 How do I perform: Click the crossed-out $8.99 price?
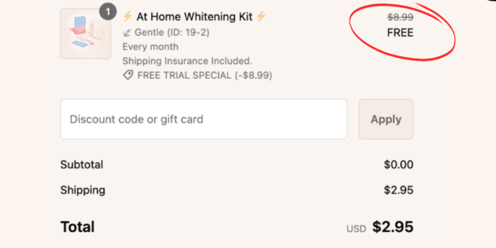(400, 17)
